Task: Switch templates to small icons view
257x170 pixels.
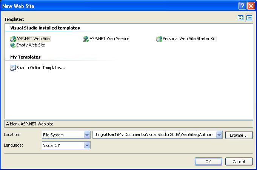Action: pyautogui.click(x=249, y=18)
